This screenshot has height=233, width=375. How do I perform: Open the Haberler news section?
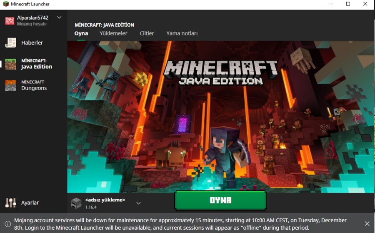coord(24,43)
